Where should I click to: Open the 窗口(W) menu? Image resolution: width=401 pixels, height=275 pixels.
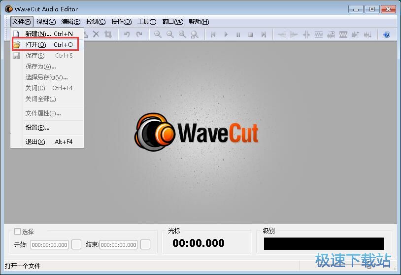click(x=172, y=22)
